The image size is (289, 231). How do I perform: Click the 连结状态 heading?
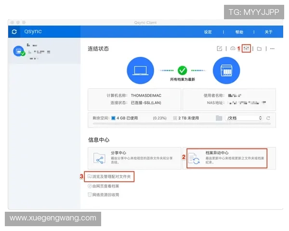click(98, 49)
